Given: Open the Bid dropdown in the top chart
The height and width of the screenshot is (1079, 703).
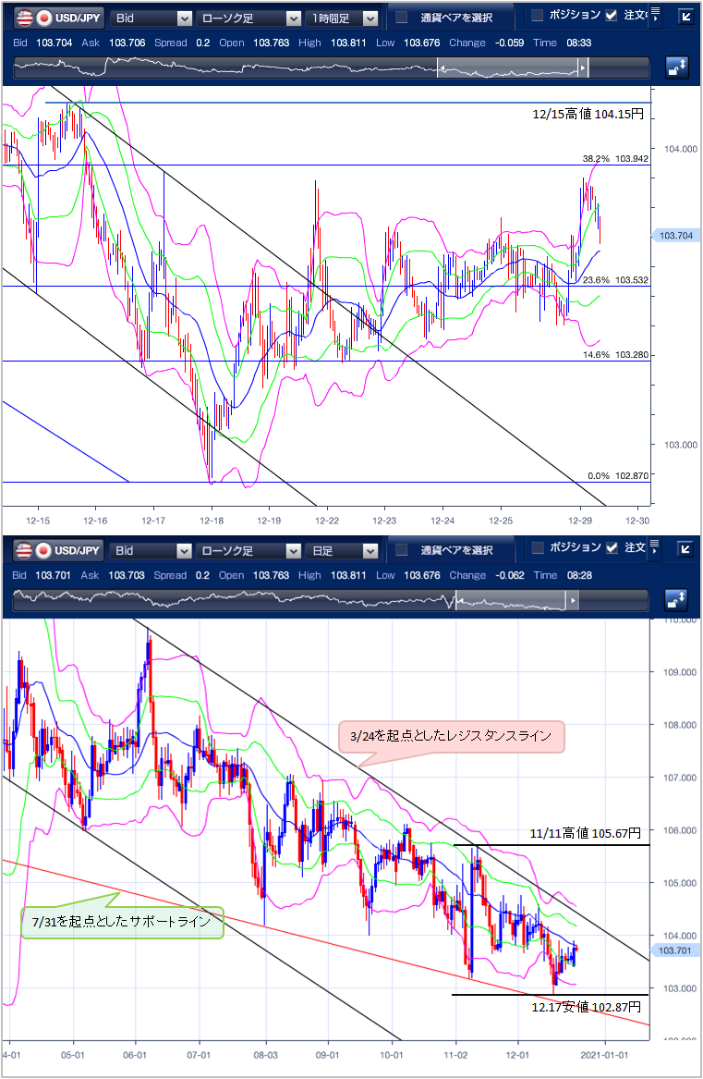Looking at the screenshot, I should (x=152, y=18).
